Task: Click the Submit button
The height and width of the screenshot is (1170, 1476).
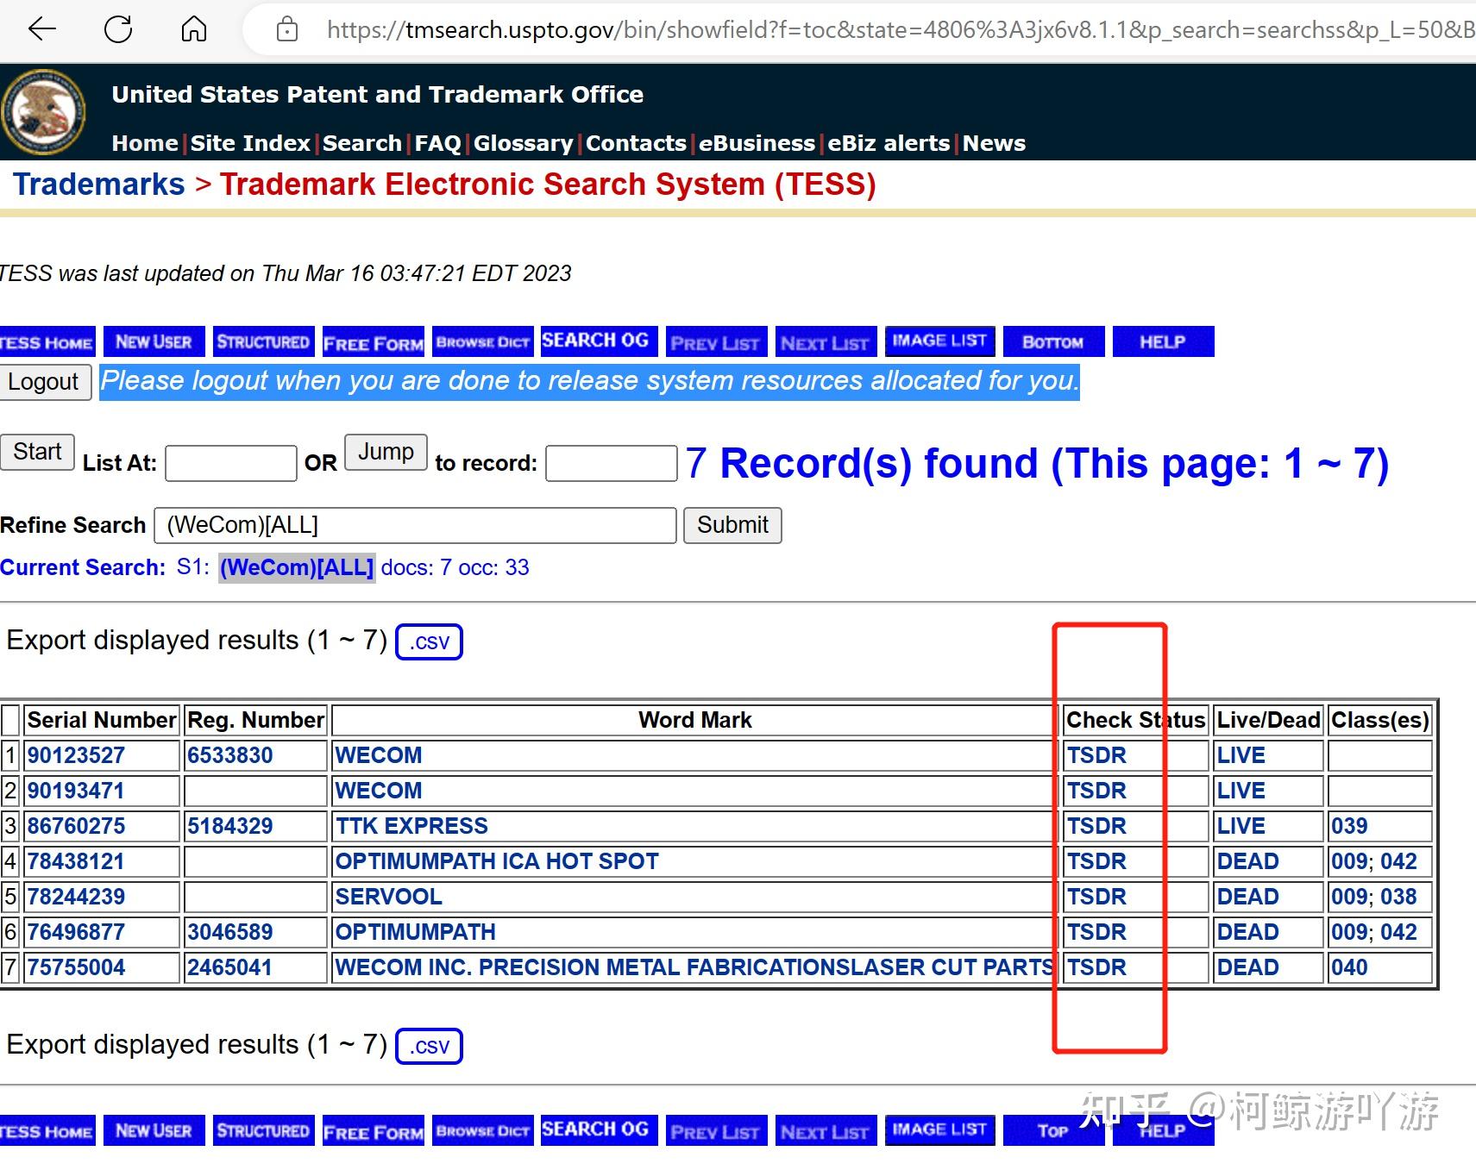Action: click(732, 525)
